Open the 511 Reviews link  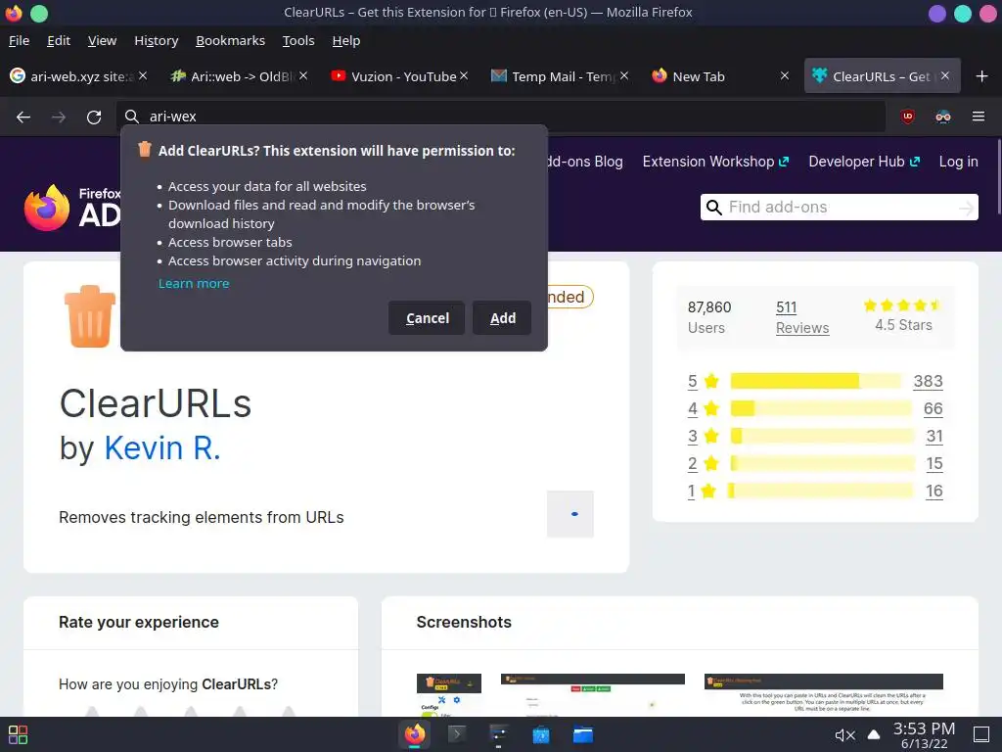tap(802, 317)
